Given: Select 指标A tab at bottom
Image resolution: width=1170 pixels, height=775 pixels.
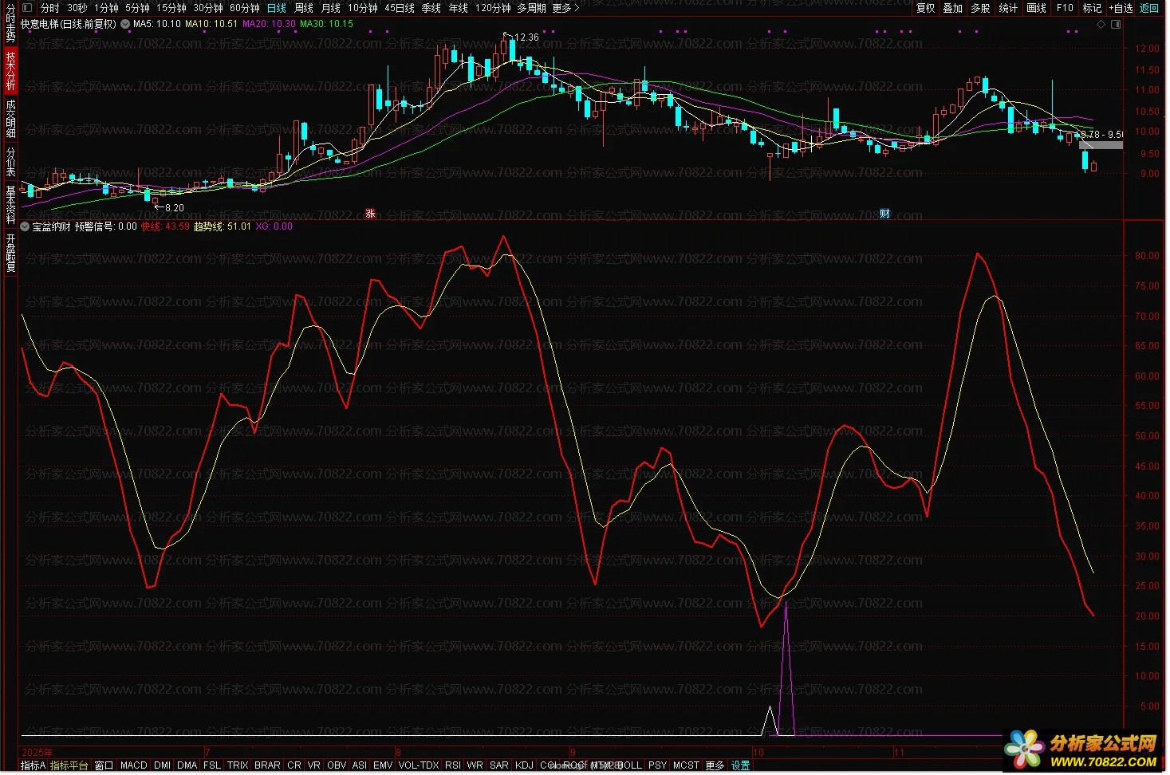Looking at the screenshot, I should click(x=33, y=765).
